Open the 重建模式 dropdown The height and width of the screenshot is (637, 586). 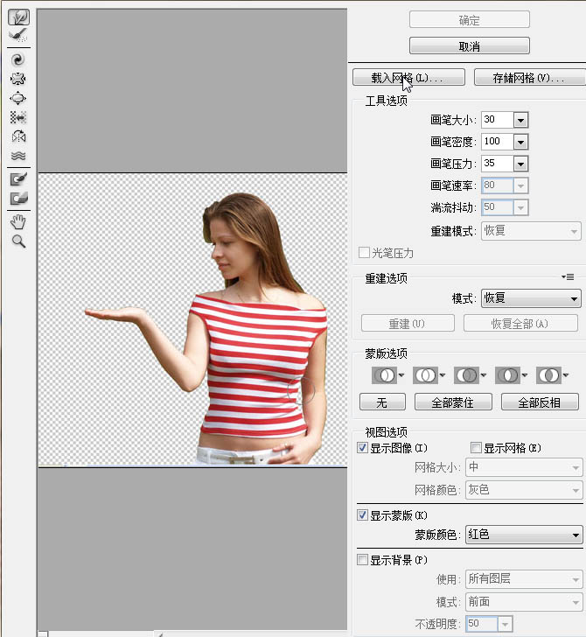click(531, 231)
